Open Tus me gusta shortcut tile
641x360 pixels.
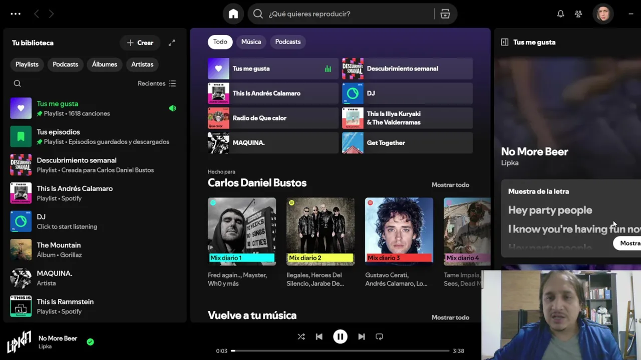click(x=273, y=69)
